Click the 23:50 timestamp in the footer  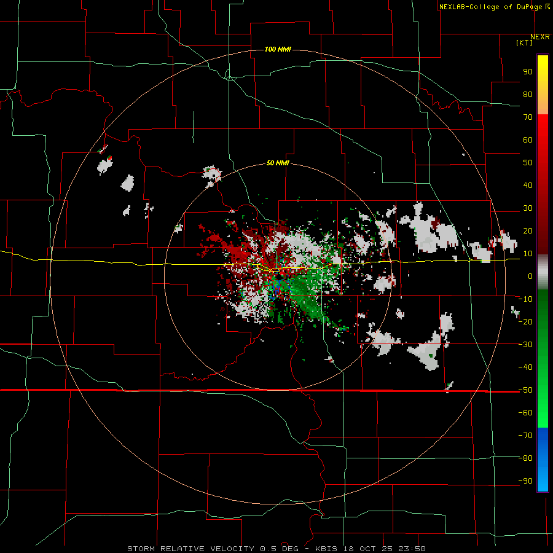pos(412,549)
